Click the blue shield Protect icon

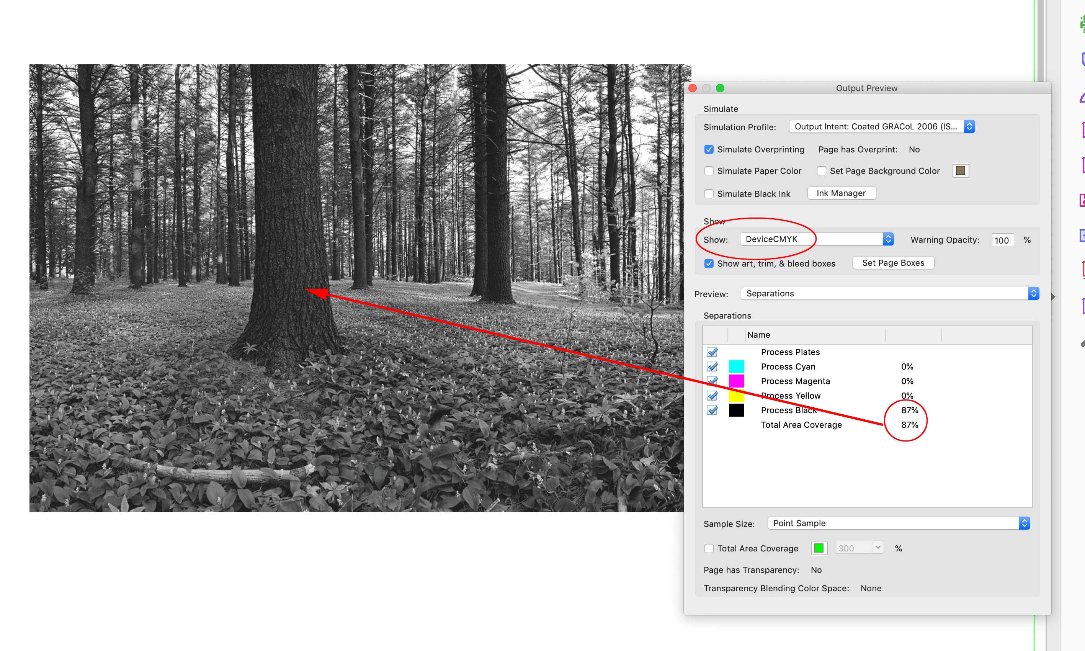1082,59
